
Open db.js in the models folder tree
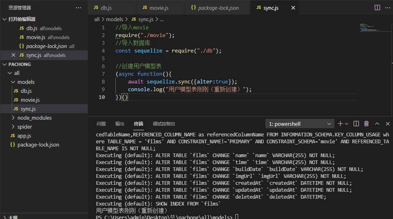[x=44, y=91]
